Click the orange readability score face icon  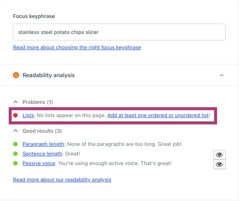16,75
